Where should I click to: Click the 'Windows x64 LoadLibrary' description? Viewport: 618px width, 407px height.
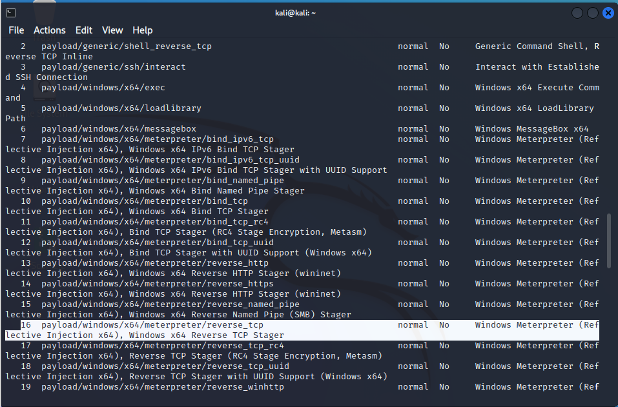pyautogui.click(x=535, y=108)
